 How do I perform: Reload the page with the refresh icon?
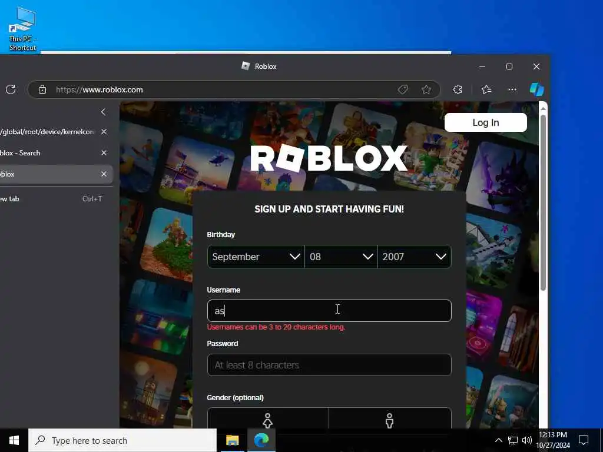(x=11, y=89)
